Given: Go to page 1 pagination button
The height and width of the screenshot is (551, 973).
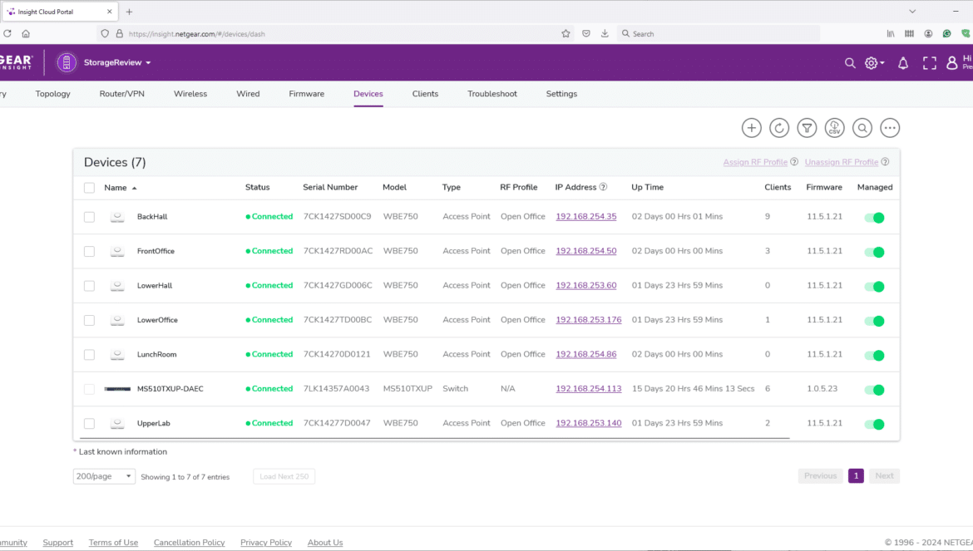Looking at the screenshot, I should [x=856, y=475].
